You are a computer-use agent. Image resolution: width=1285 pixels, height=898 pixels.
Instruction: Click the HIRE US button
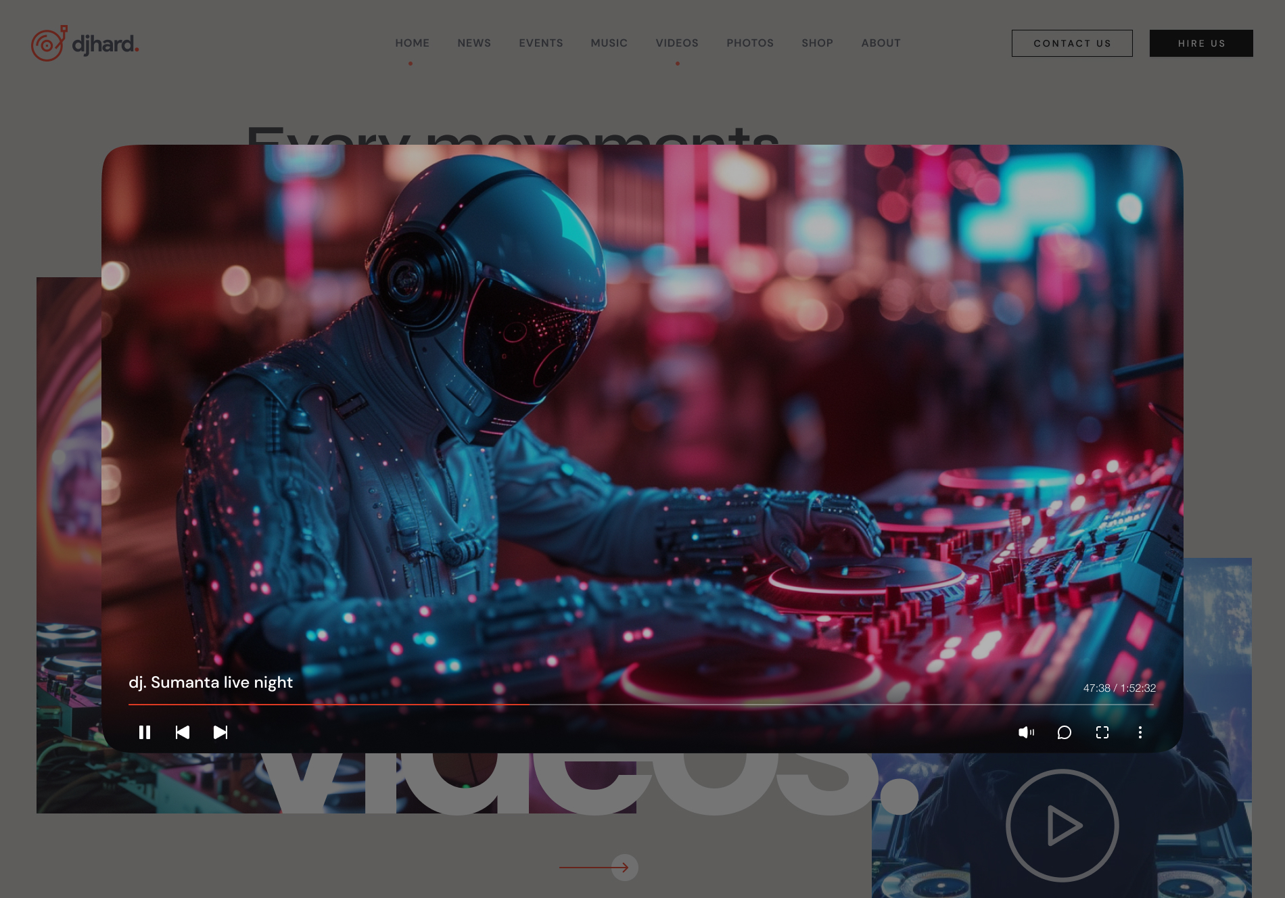pyautogui.click(x=1201, y=43)
